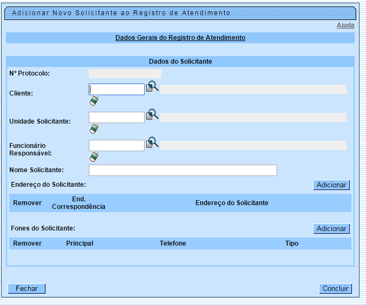Screen dimensions: 366x305
Task: Click the 'Dados do Solicitante' section title
Action: (x=180, y=62)
